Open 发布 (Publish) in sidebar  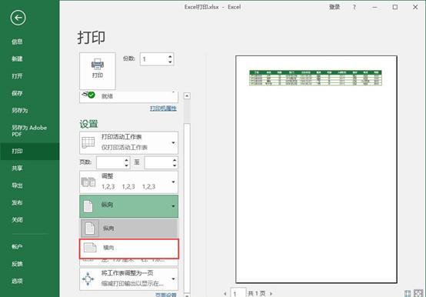(x=17, y=202)
